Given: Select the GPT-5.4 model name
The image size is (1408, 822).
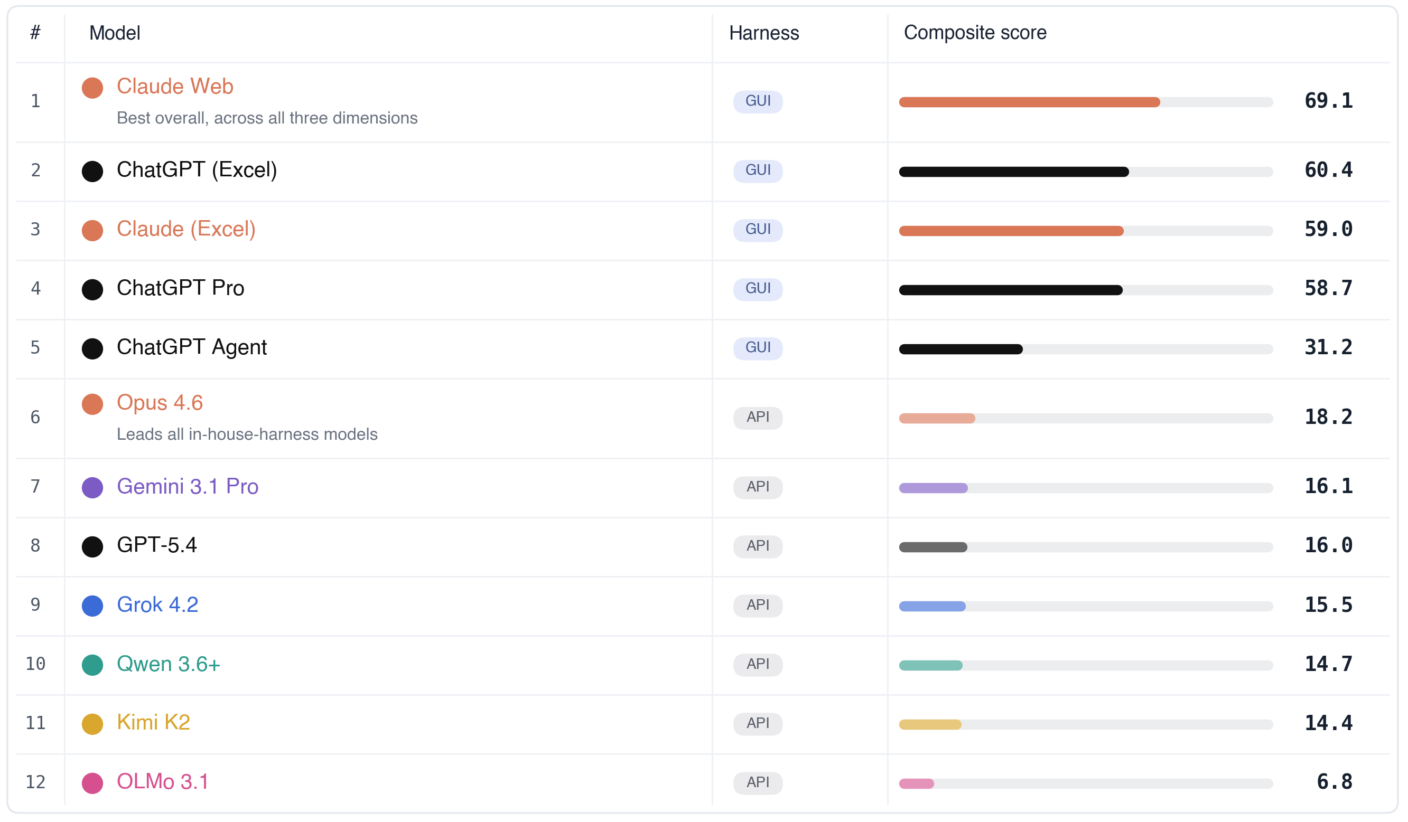Looking at the screenshot, I should (157, 545).
